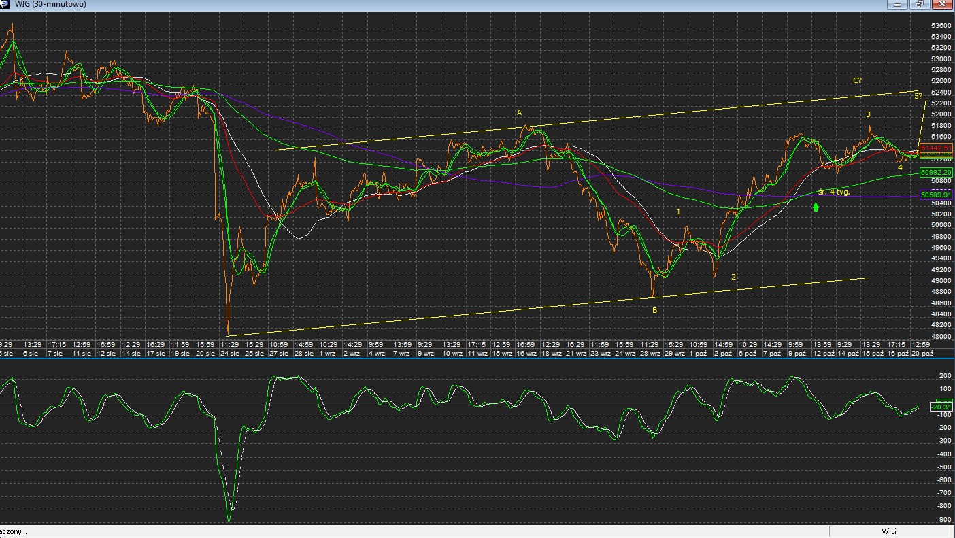Click the 'śr. 4 tyg.' text annotation
The height and width of the screenshot is (538, 955).
[x=835, y=192]
